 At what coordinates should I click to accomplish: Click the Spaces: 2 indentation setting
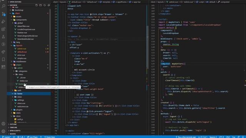pyautogui.click(x=213, y=137)
